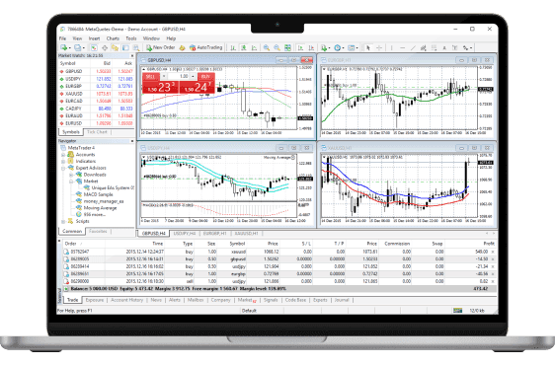Select the Horizontal Line drawing tool
Viewport: 555px width, 365px height.
click(x=403, y=47)
